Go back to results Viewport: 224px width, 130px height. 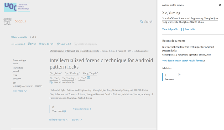(x=19, y=37)
